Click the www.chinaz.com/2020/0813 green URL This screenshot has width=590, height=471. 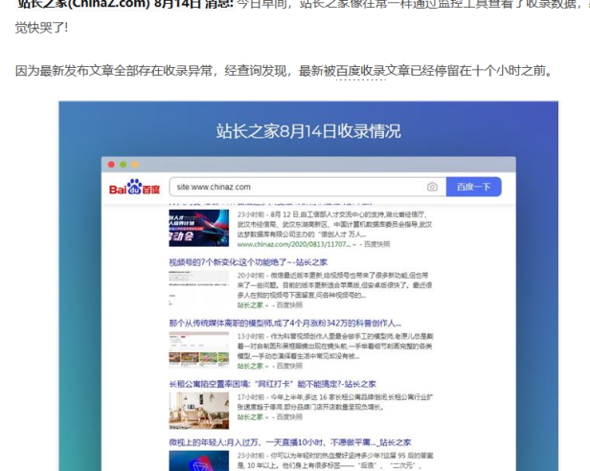(293, 244)
